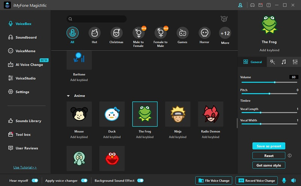Viewport: 301px width, 186px height.
Task: Adjust the Volume slider
Action: 269,82
